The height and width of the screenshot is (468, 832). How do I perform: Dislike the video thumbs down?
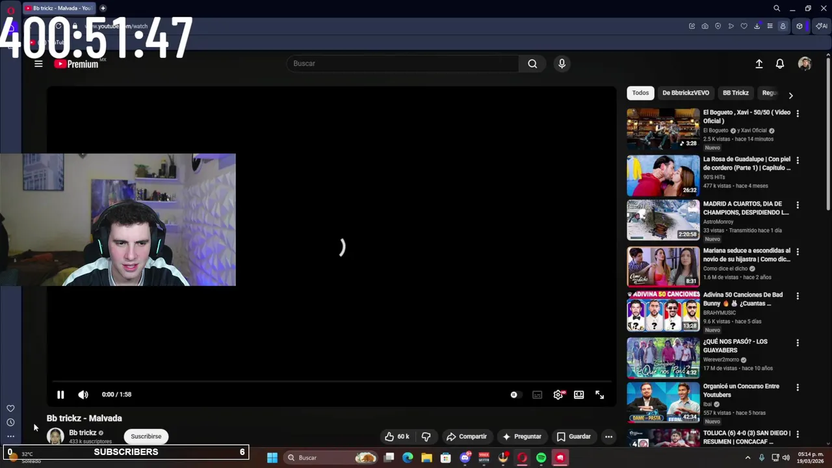click(x=426, y=437)
